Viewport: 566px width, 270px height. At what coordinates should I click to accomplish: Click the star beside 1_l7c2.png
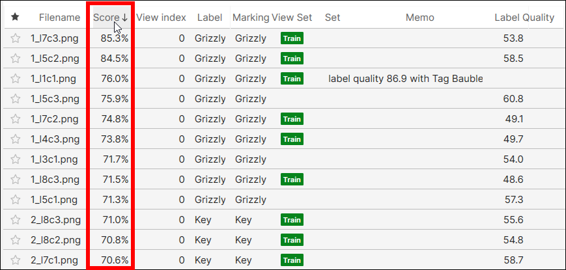[x=16, y=119]
